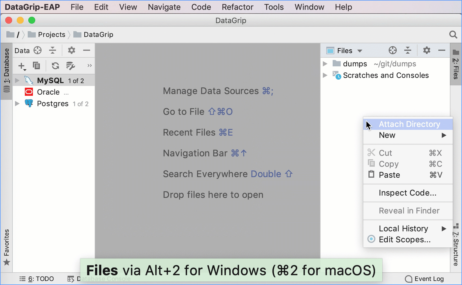This screenshot has height=285, width=462.
Task: Duplicate data source icon in Database toolbar
Action: pos(36,66)
